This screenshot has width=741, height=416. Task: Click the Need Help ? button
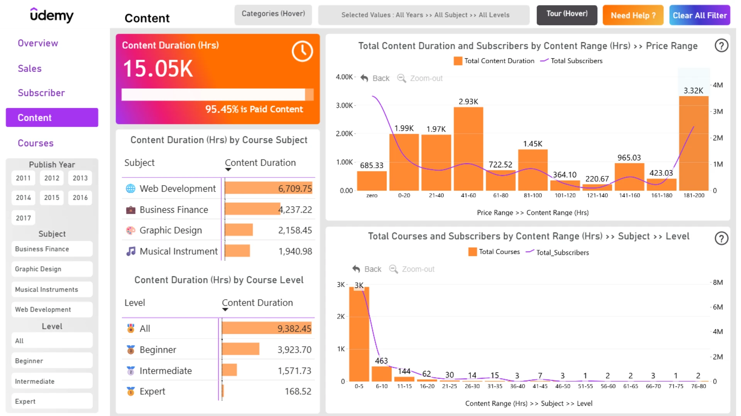633,15
